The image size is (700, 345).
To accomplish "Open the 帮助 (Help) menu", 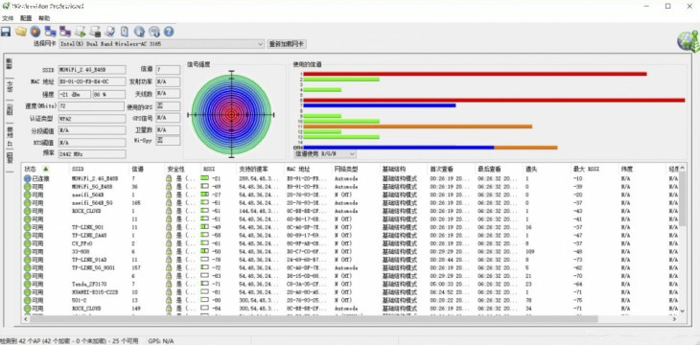I will 44,18.
